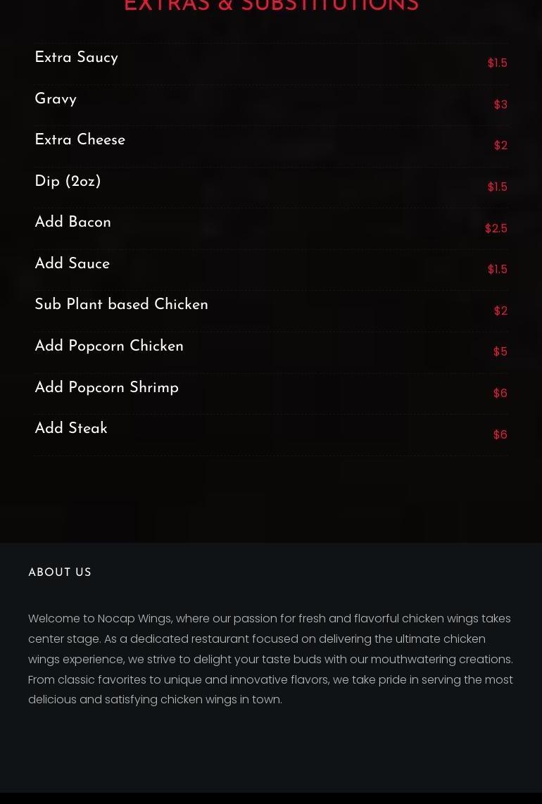Click the Add Popcorn Shrimp item
The image size is (542, 804).
107,387
